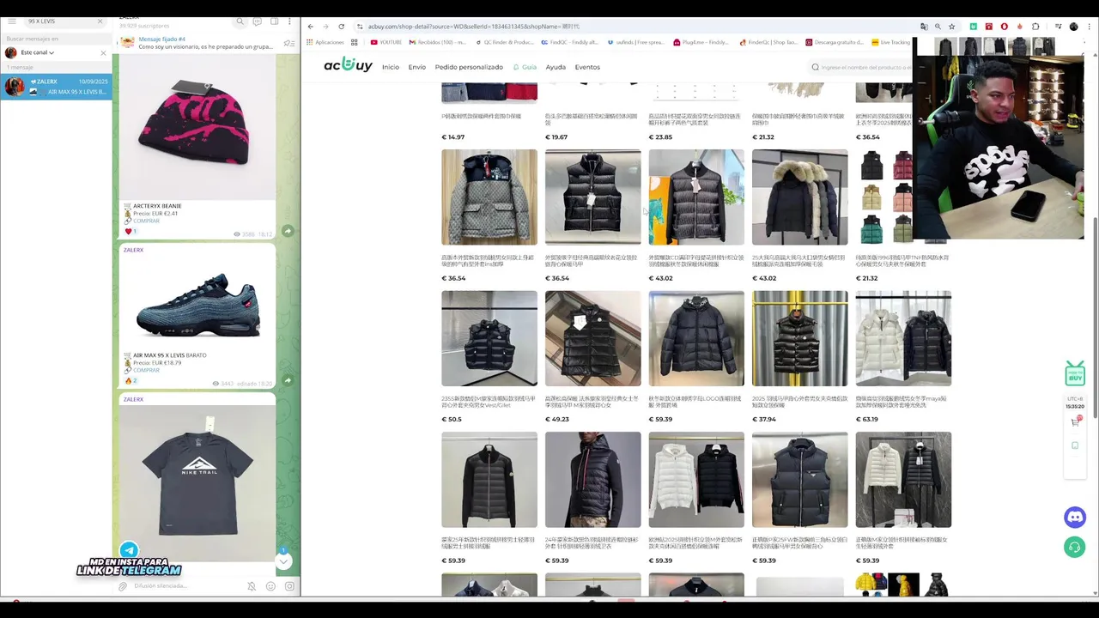Open shopping cart floating icon
This screenshot has height=618, width=1099.
tap(1075, 421)
